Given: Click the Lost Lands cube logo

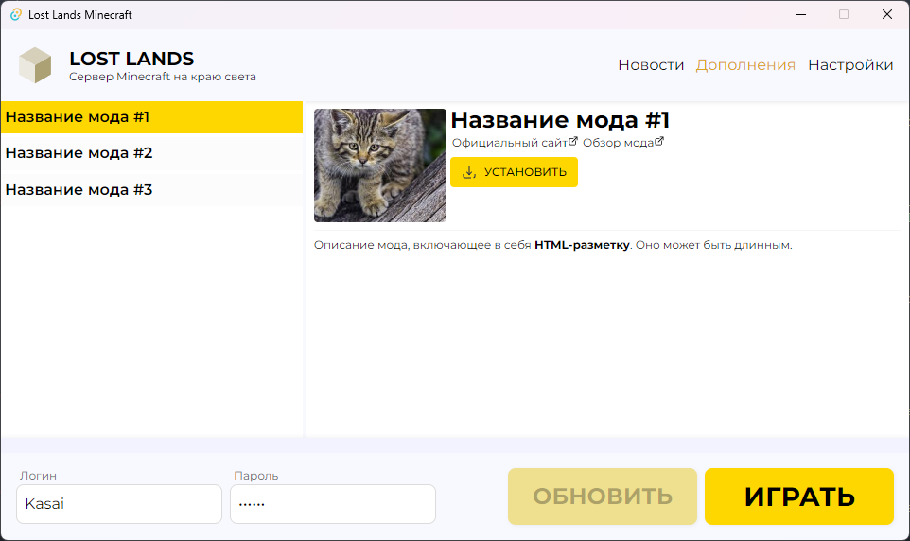Looking at the screenshot, I should [x=35, y=65].
